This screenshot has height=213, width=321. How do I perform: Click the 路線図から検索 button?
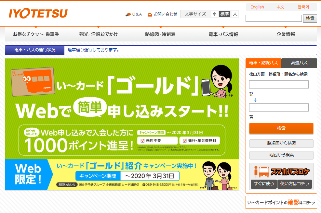[281, 143]
